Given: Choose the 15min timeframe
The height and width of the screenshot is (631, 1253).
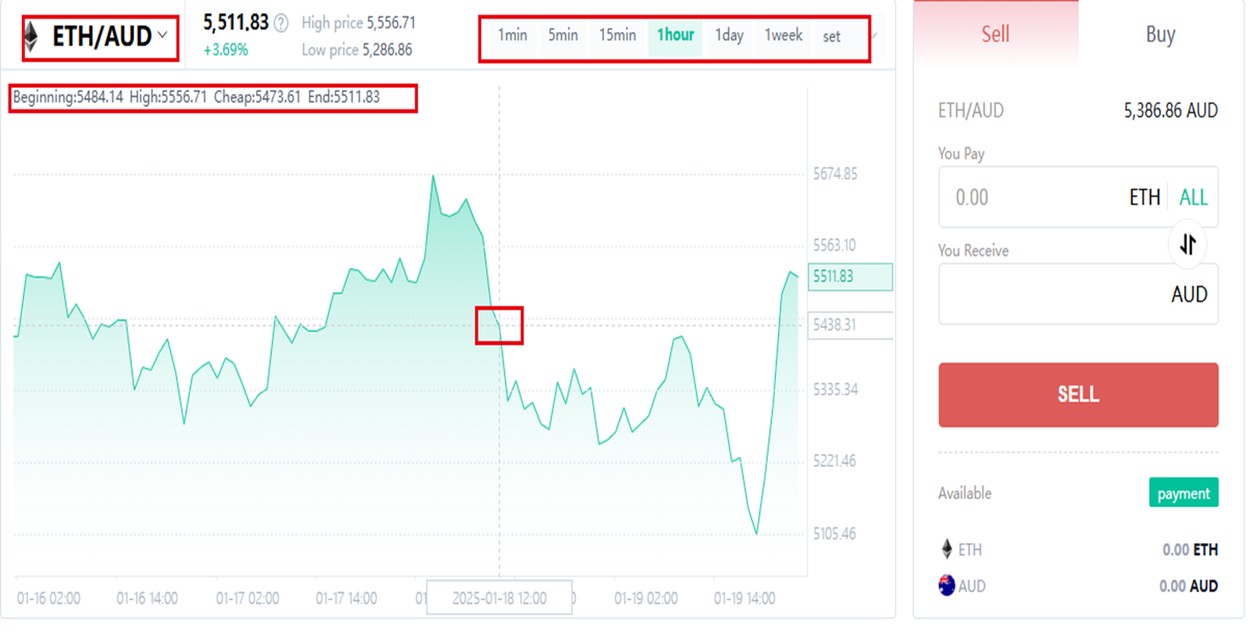Looking at the screenshot, I should point(617,35).
